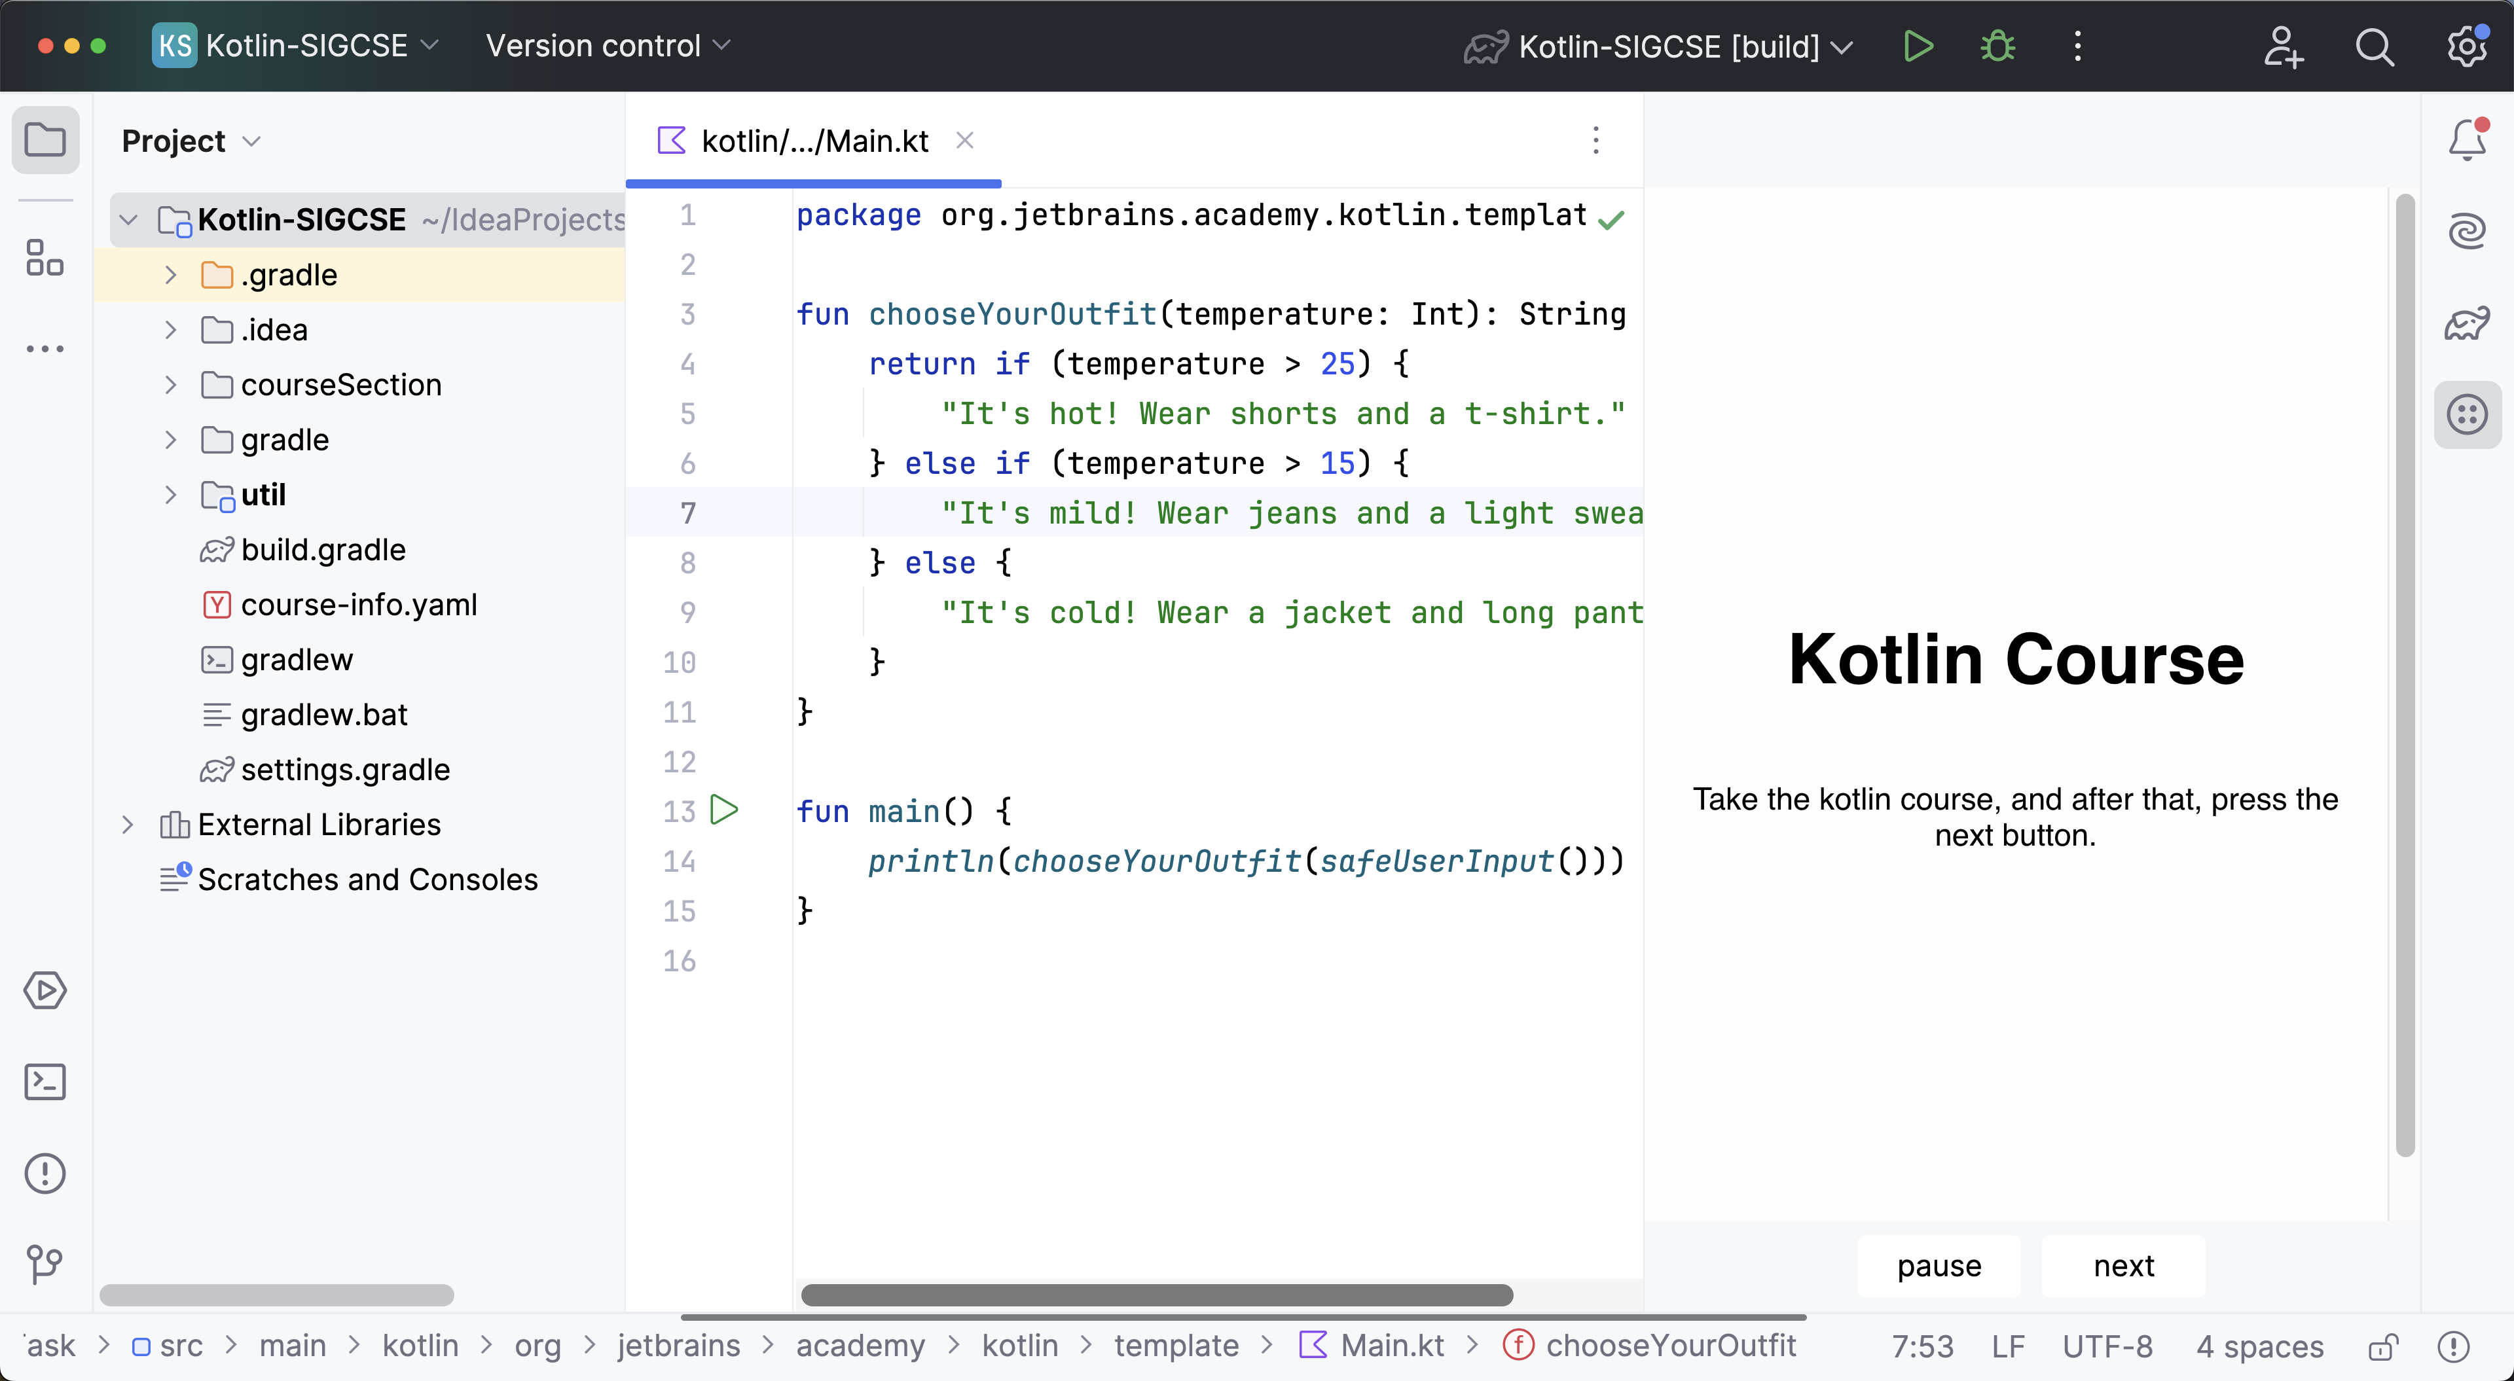Toggle the read-only lock icon in status bar
The height and width of the screenshot is (1381, 2514).
[2383, 1347]
